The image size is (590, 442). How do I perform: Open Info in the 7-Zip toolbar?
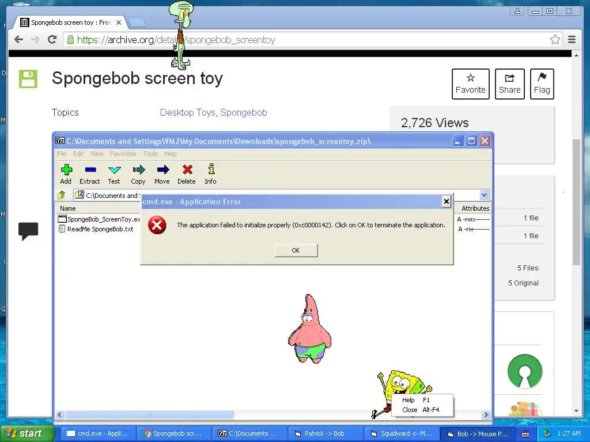211,174
